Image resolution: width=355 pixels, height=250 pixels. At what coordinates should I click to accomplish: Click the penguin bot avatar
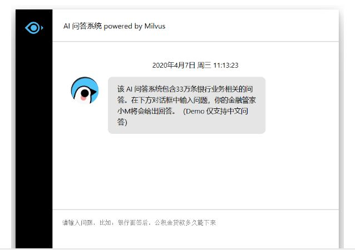85,91
